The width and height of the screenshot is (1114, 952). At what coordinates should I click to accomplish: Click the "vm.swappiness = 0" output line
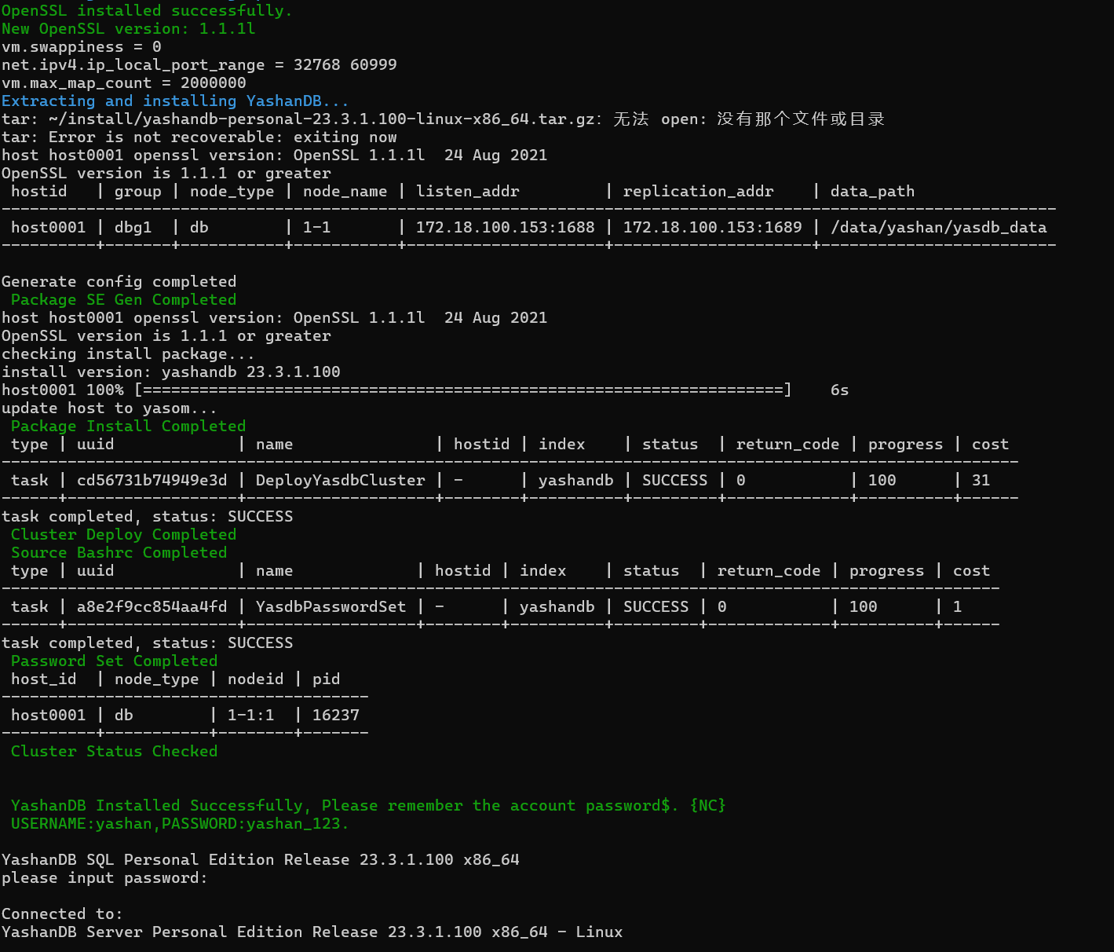82,47
